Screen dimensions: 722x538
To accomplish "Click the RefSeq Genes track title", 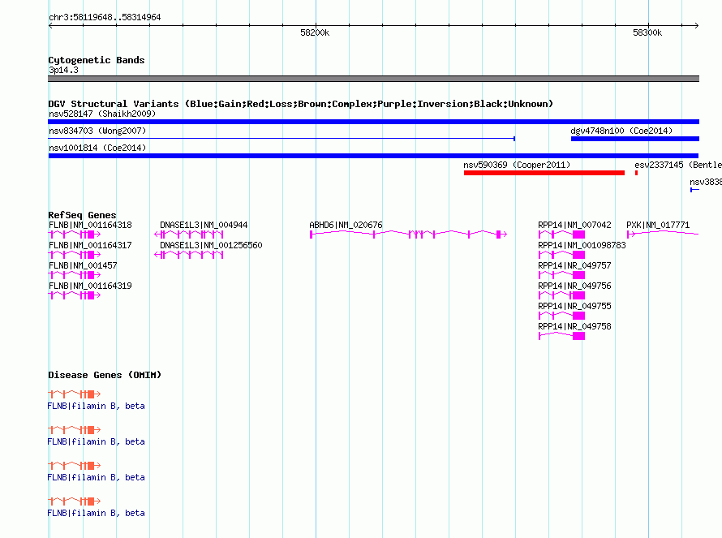I will [82, 215].
